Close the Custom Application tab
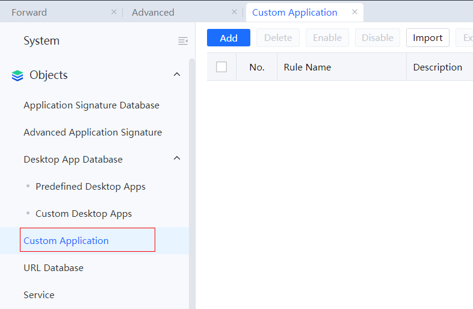Viewport: 473px width, 309px height. pos(354,12)
